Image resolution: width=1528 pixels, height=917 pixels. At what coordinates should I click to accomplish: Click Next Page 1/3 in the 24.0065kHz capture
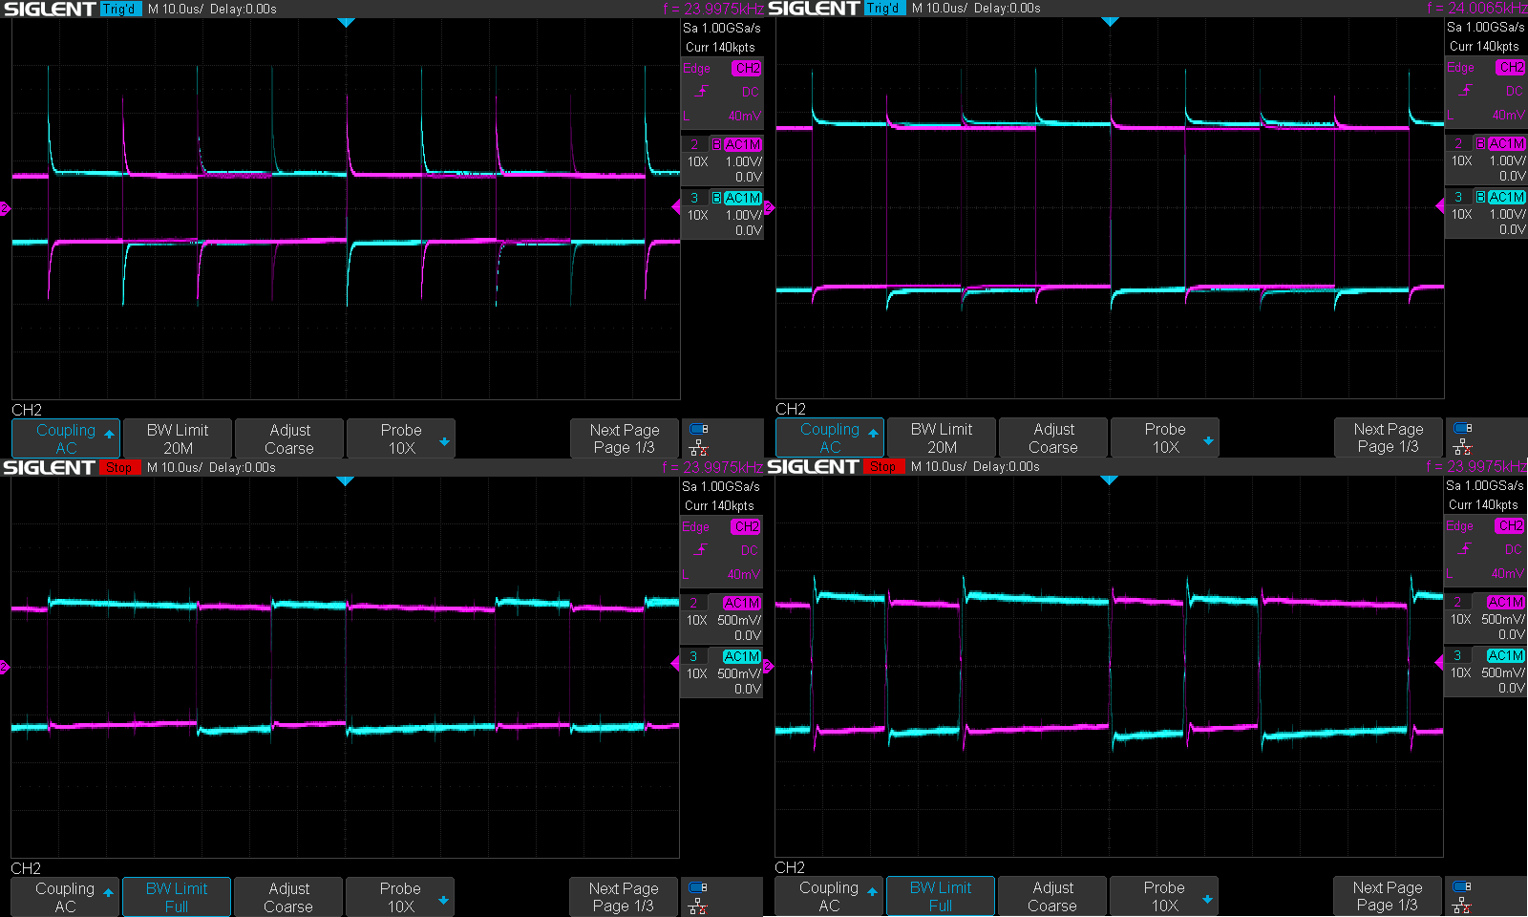1389,437
